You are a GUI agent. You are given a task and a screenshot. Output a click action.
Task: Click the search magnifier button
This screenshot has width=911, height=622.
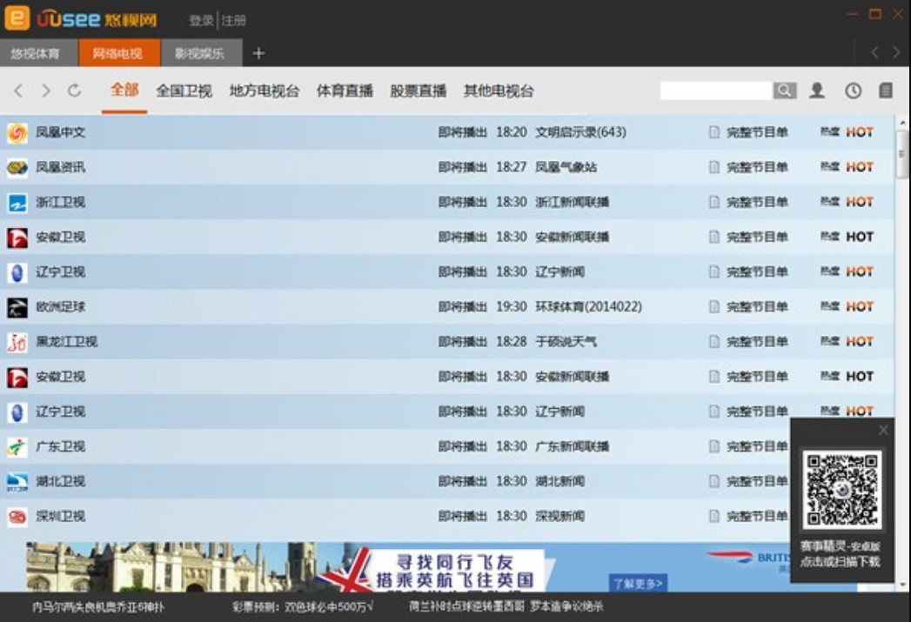click(x=784, y=90)
